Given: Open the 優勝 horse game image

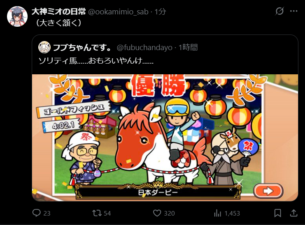Looking at the screenshot, I should pos(165,138).
